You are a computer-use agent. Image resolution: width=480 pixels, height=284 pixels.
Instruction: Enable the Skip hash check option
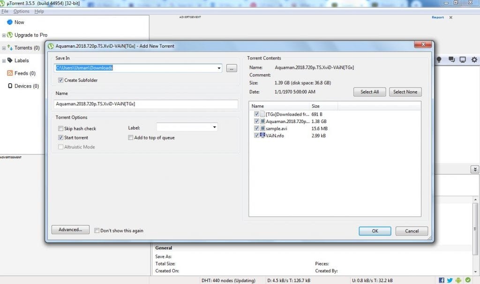tap(60, 129)
